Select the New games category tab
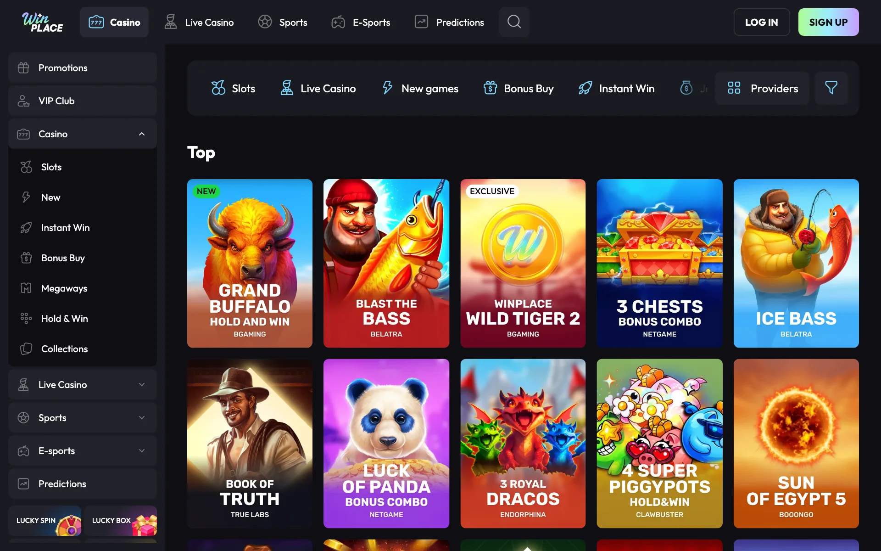 click(420, 88)
